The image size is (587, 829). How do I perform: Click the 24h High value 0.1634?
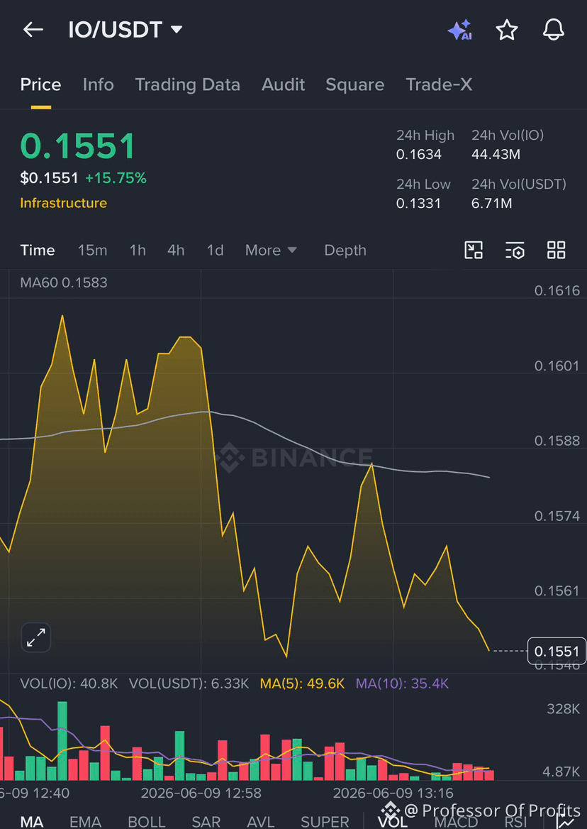coord(419,155)
